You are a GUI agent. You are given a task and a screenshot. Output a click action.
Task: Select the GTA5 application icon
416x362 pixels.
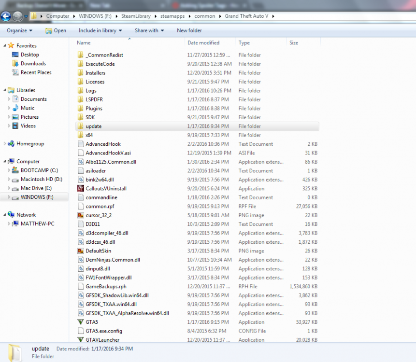tap(81, 322)
